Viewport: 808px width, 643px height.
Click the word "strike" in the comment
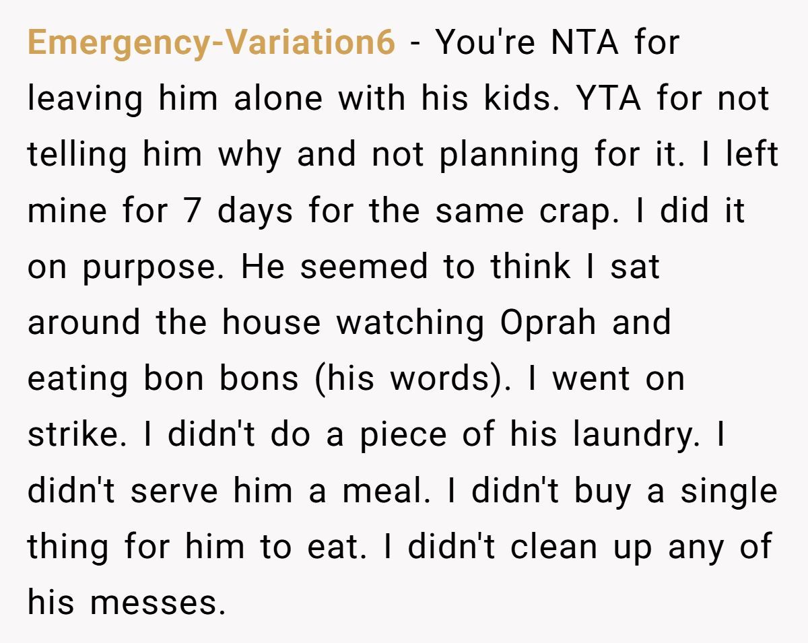tap(75, 434)
